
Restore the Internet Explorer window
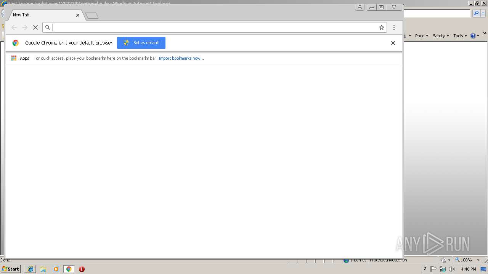pyautogui.click(x=477, y=3)
